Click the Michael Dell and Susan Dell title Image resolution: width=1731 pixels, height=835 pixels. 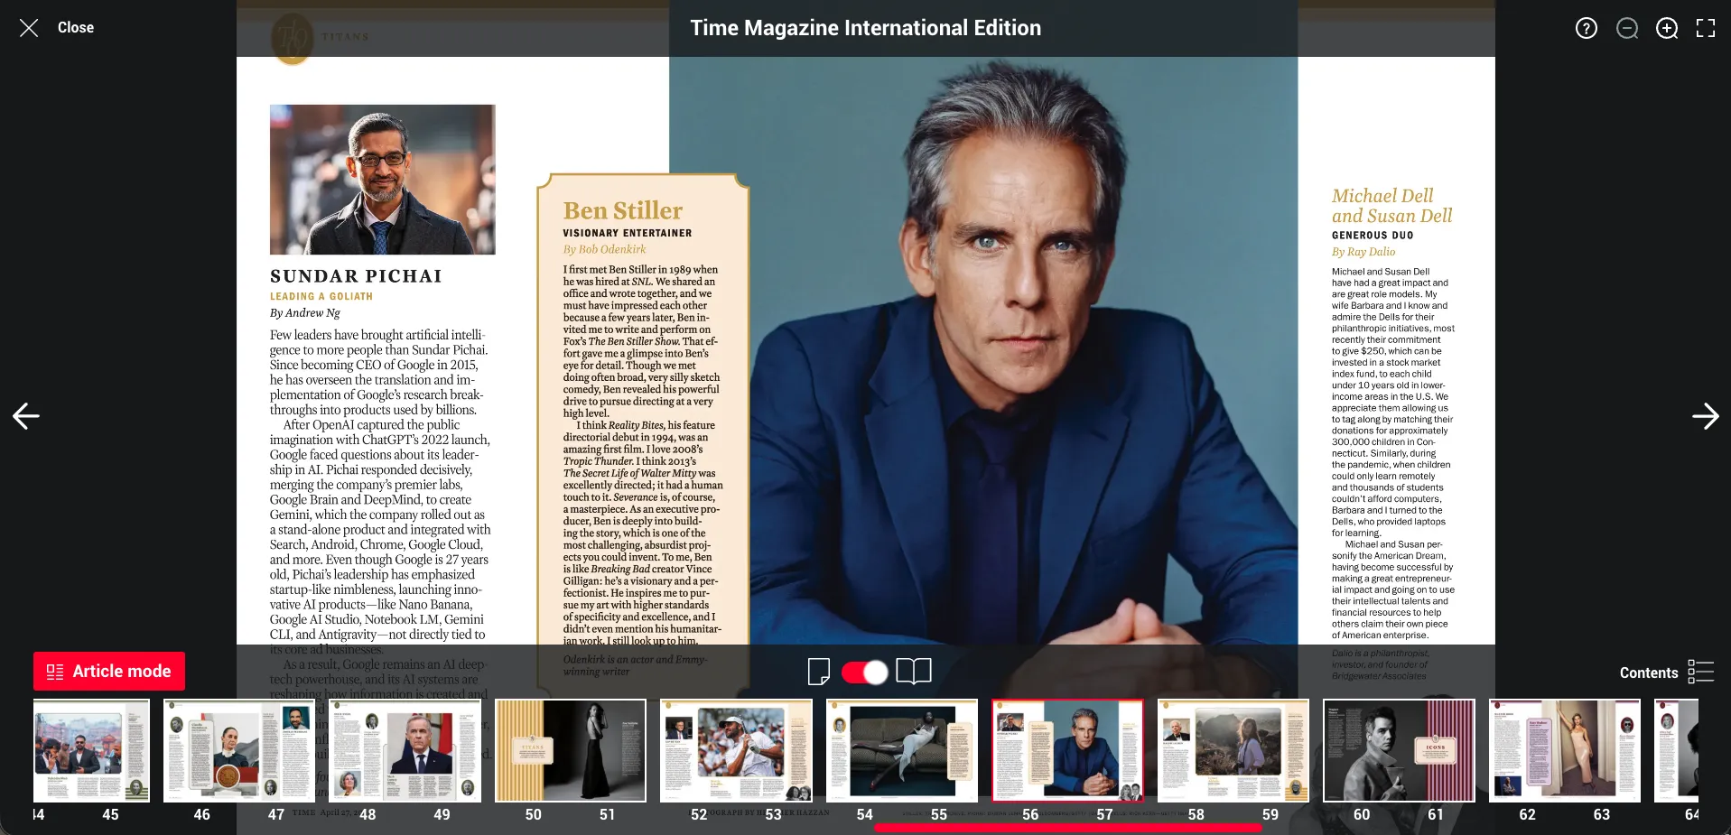(x=1391, y=206)
